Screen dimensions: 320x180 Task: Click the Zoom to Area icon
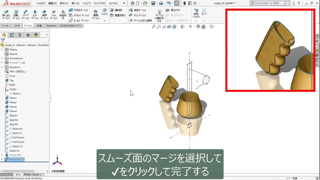pyautogui.click(x=159, y=26)
